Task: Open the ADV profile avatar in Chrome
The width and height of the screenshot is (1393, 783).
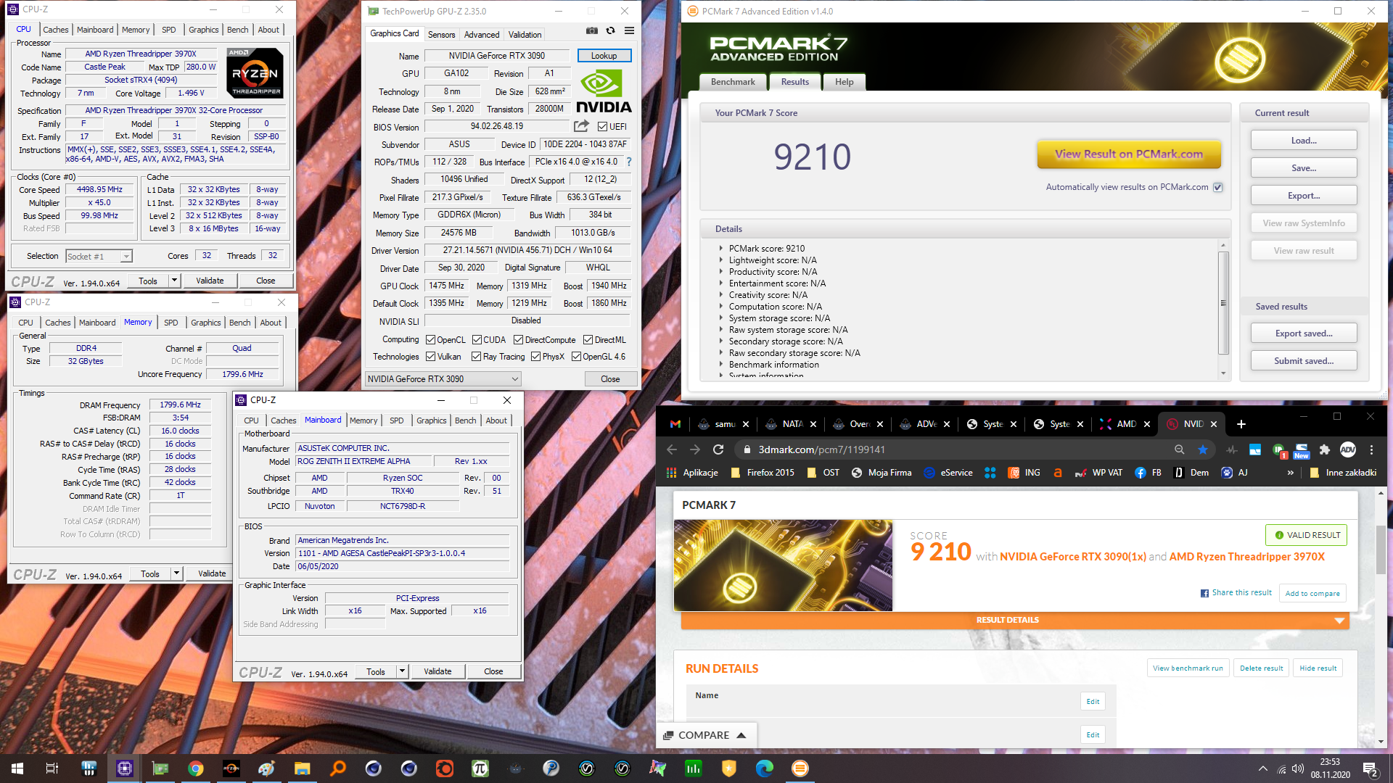Action: [x=1348, y=449]
